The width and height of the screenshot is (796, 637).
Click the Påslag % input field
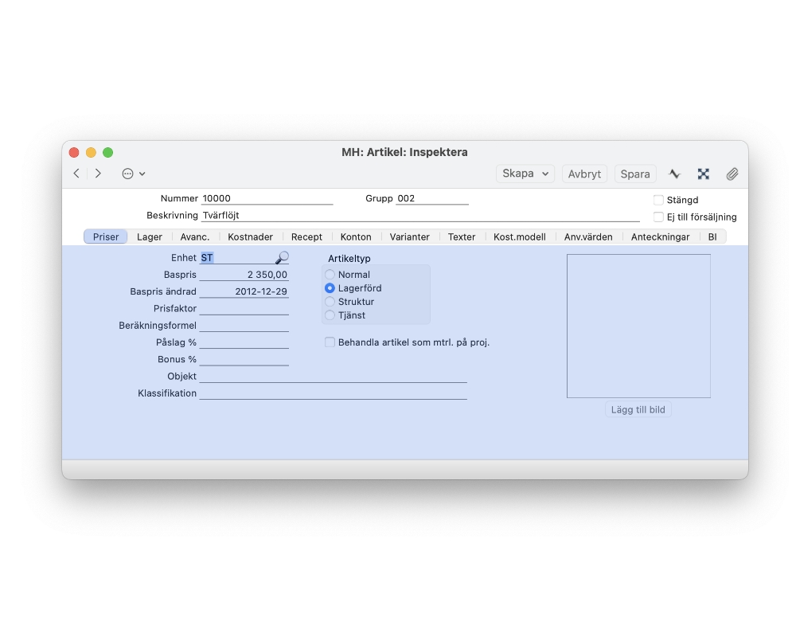[244, 342]
